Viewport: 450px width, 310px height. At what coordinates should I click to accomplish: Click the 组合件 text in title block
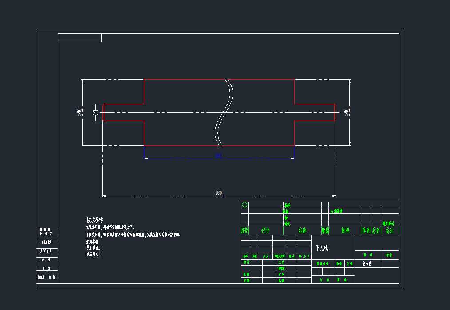point(368,263)
